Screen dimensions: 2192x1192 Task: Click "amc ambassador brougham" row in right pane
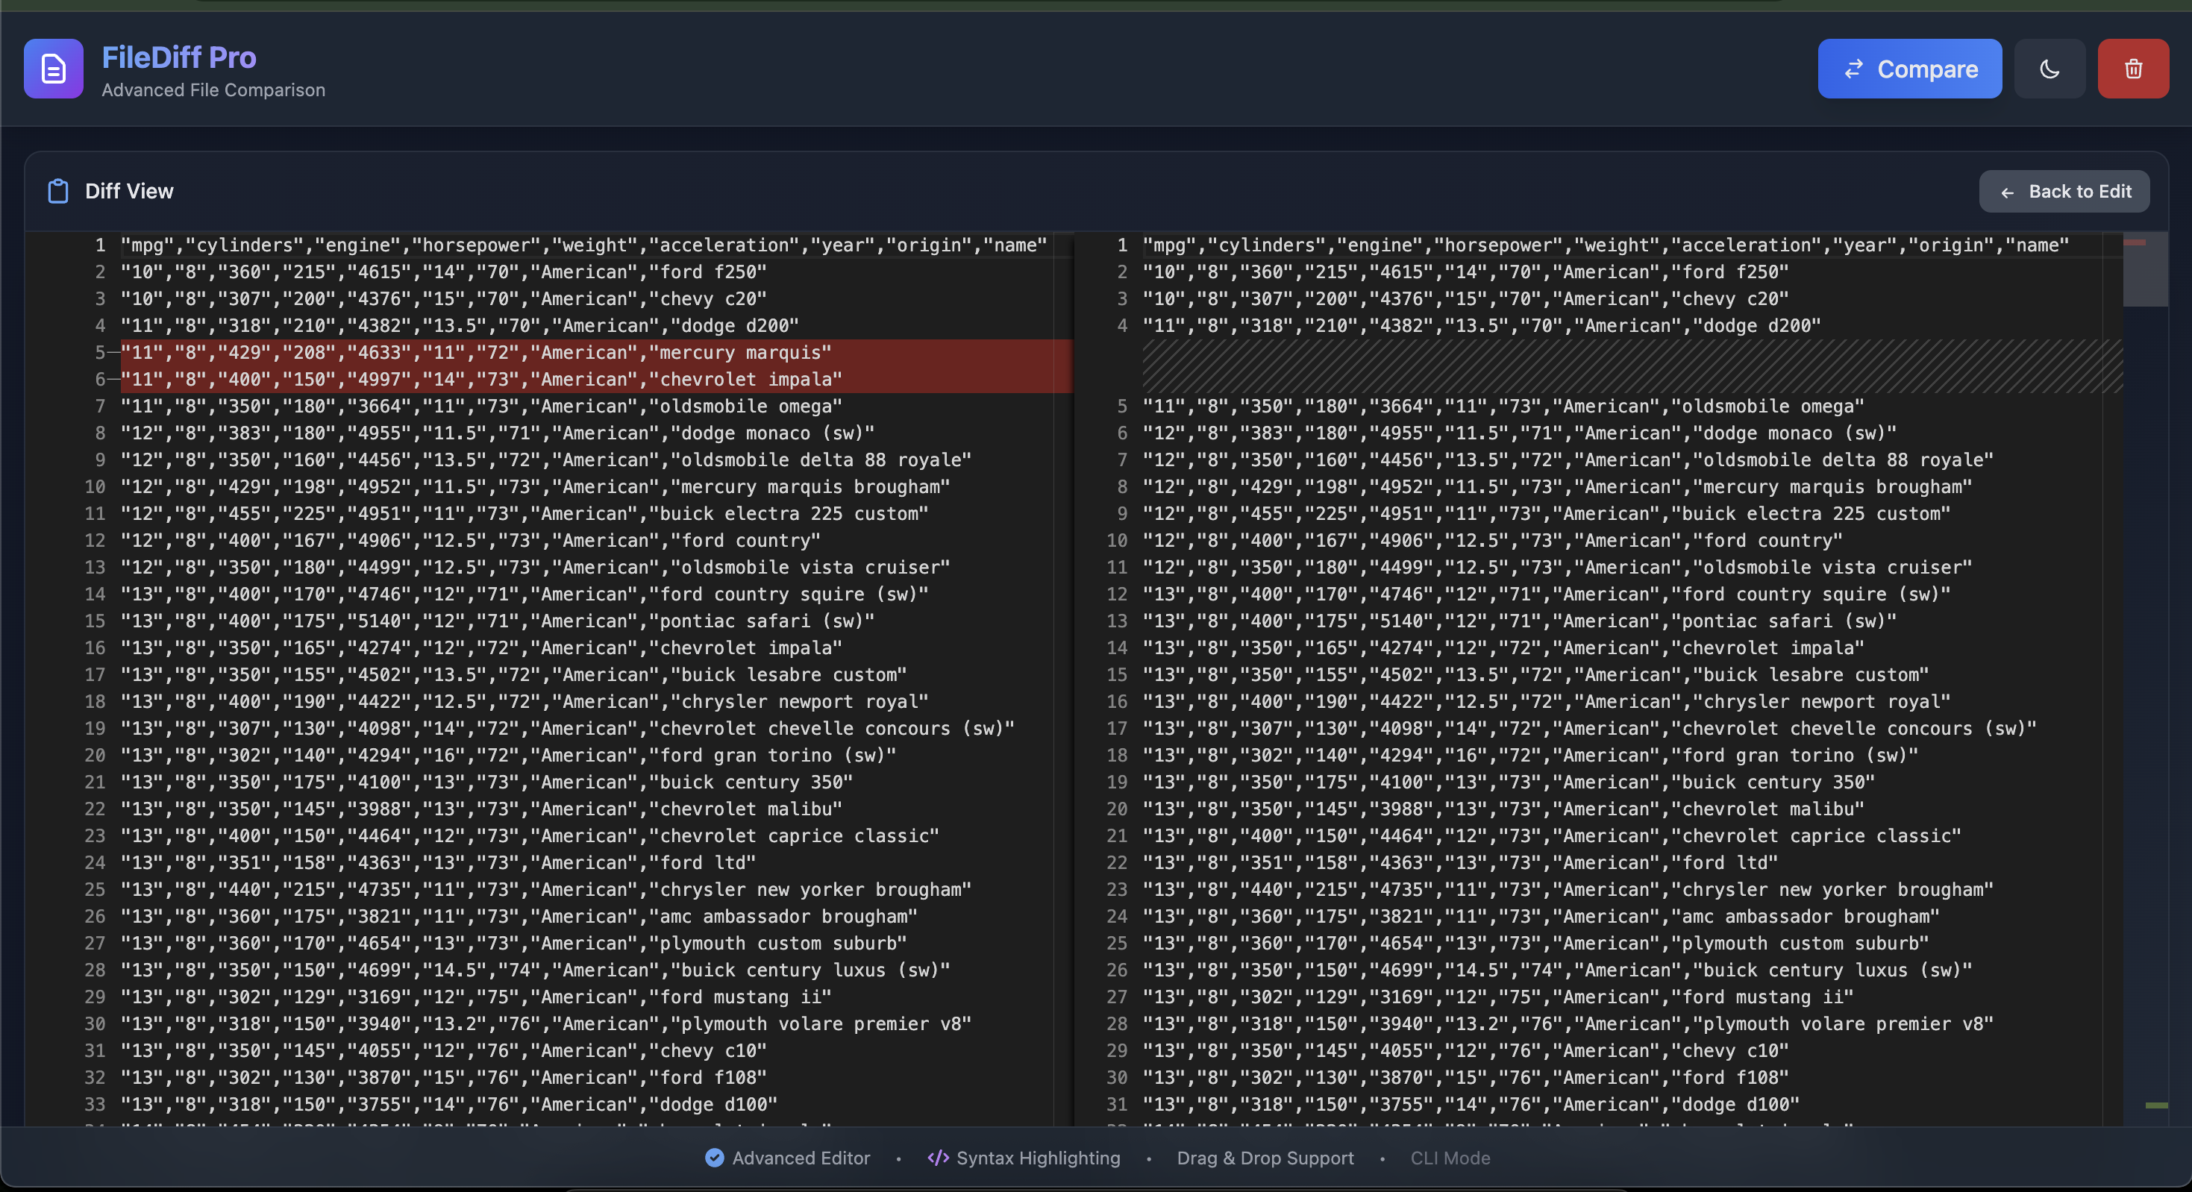1541,916
